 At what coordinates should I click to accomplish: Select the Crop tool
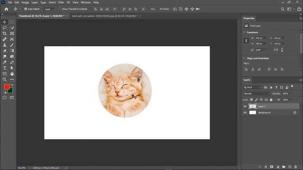pyautogui.click(x=4, y=34)
